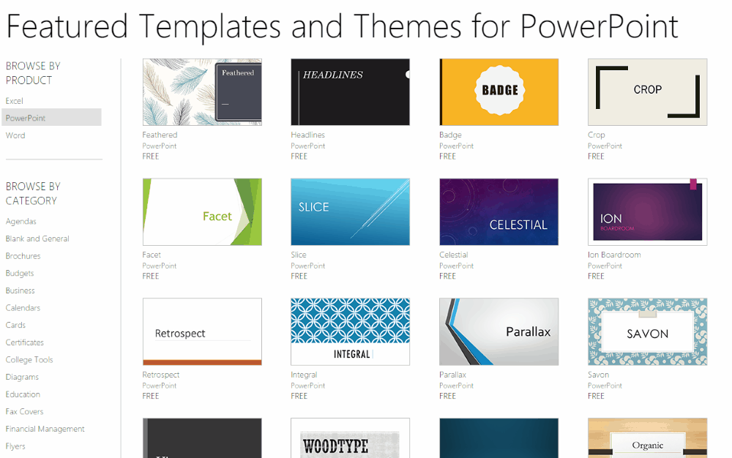Select the Badge template thumbnail
Image resolution: width=732 pixels, height=458 pixels.
point(498,92)
